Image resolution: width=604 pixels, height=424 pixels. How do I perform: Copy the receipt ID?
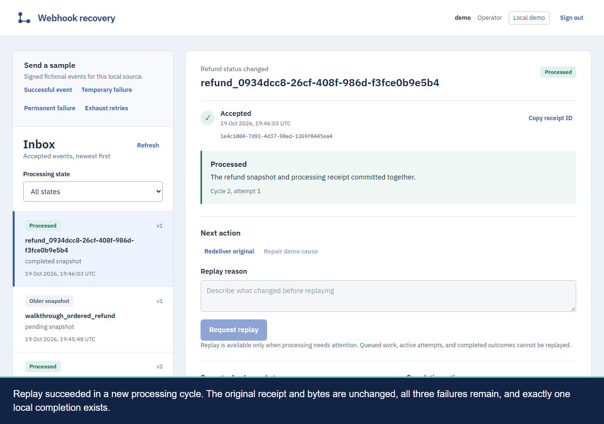pos(550,118)
